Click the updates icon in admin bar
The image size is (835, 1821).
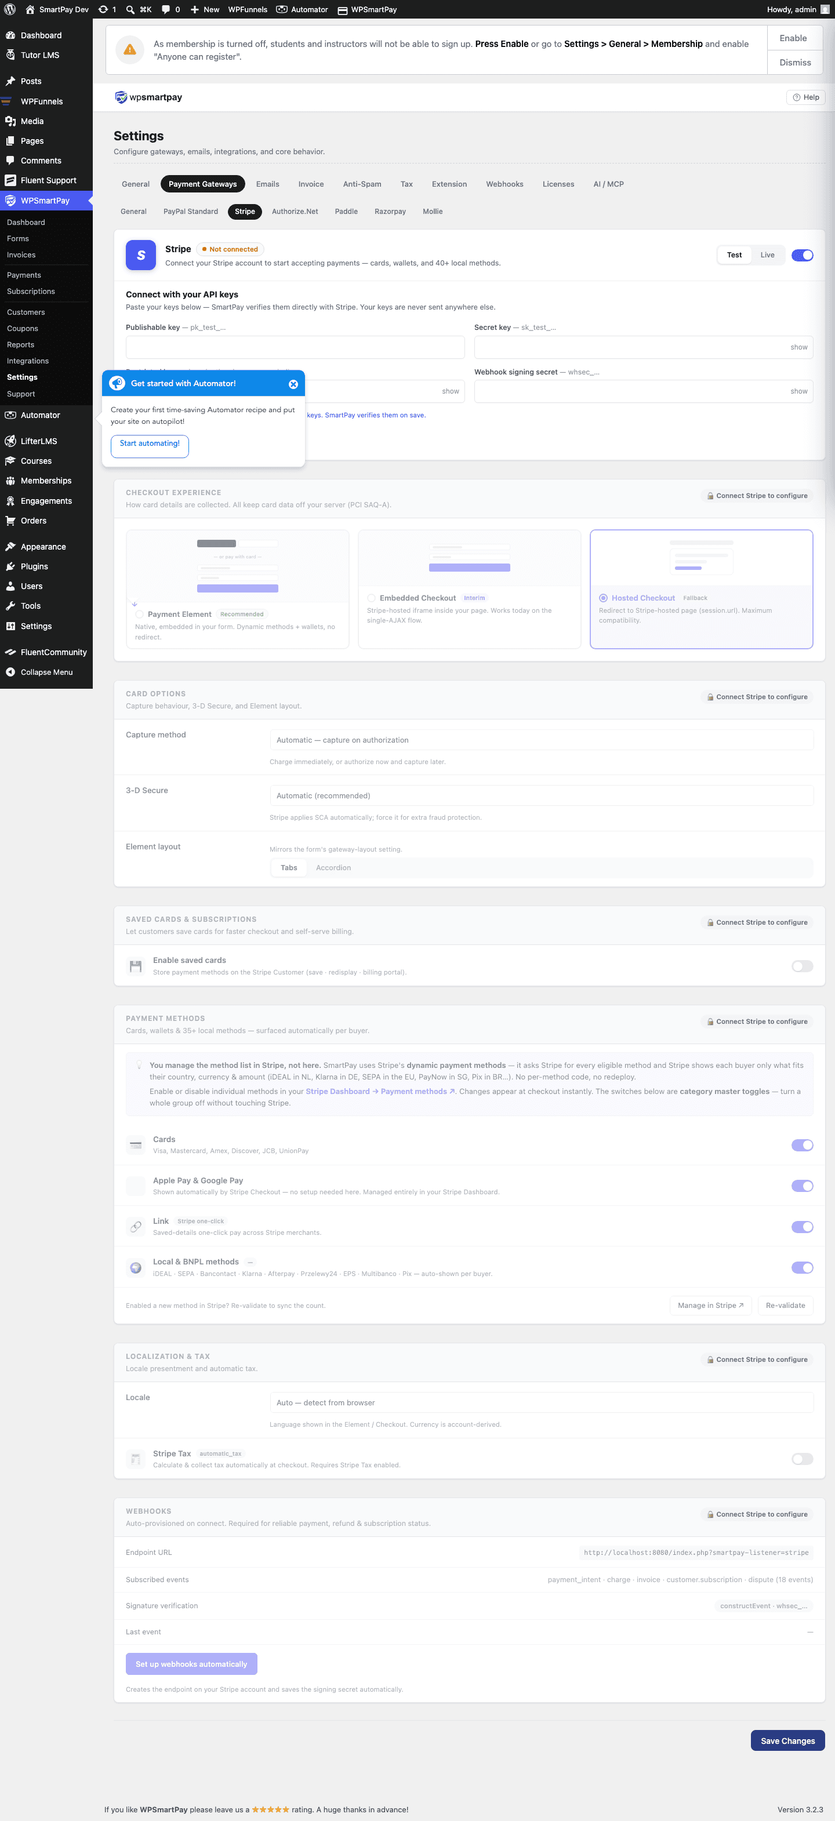(x=103, y=9)
